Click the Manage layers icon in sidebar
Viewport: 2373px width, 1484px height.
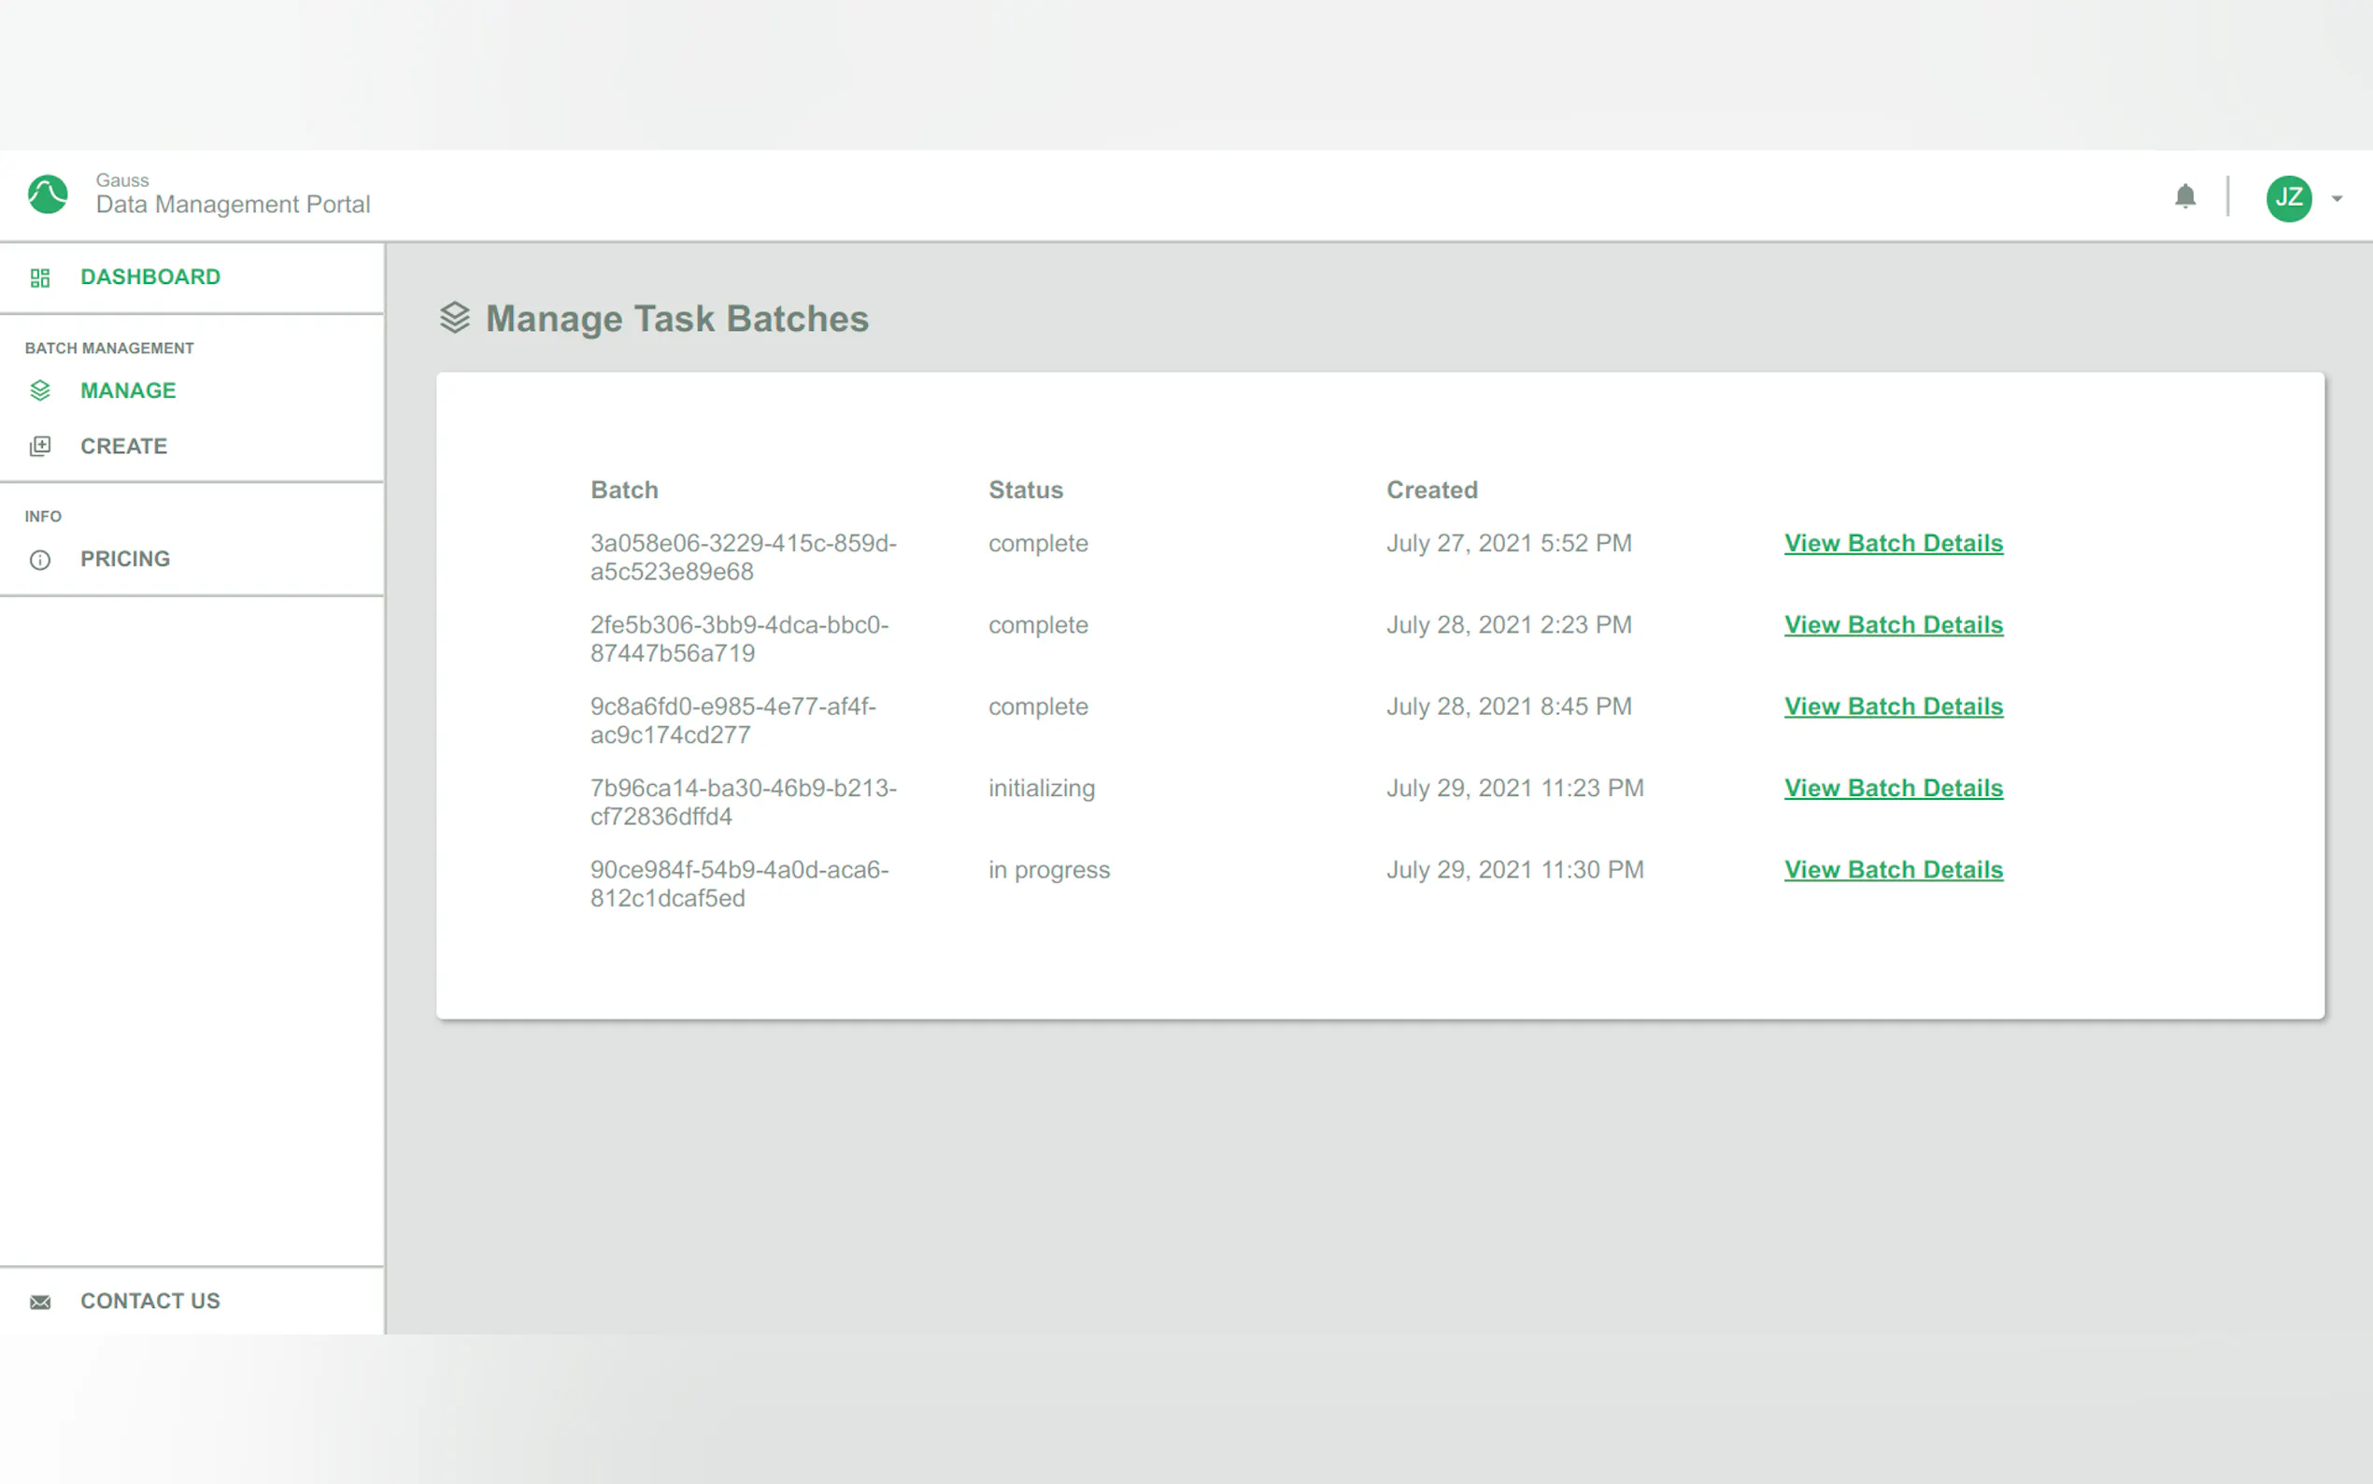click(x=40, y=391)
